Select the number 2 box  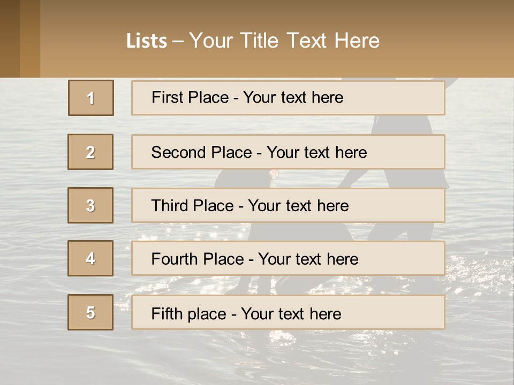click(x=90, y=152)
